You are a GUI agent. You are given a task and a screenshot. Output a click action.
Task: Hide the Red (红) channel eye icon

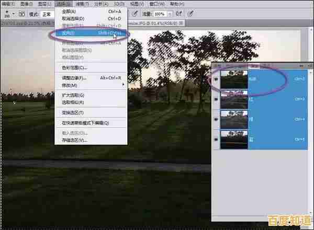click(216, 98)
